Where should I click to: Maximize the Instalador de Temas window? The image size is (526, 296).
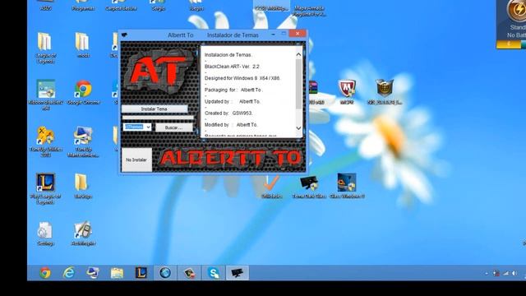284,34
